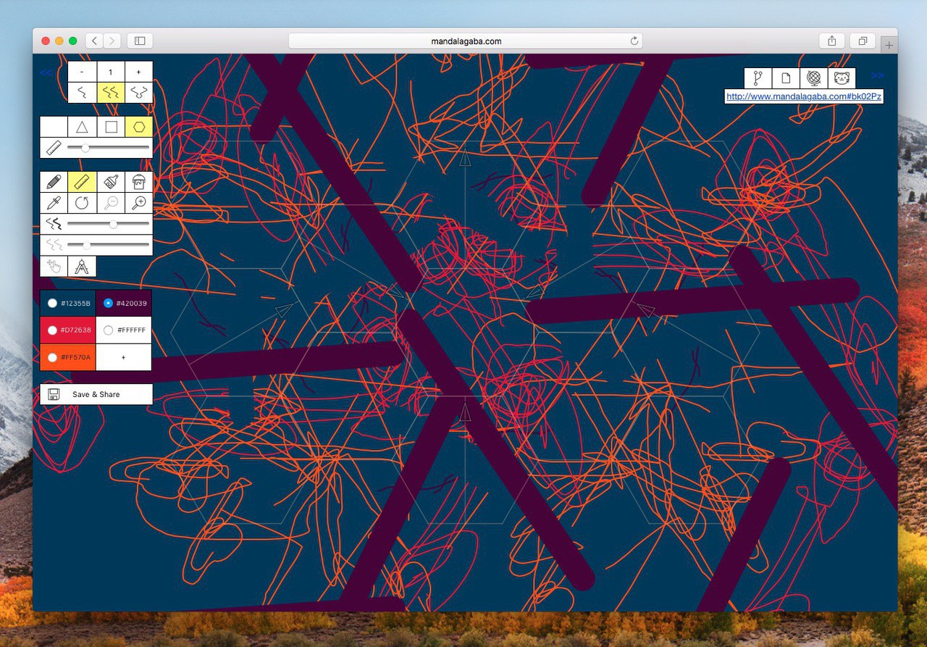Go forward in Safari history
This screenshot has height=647, width=927.
[112, 41]
